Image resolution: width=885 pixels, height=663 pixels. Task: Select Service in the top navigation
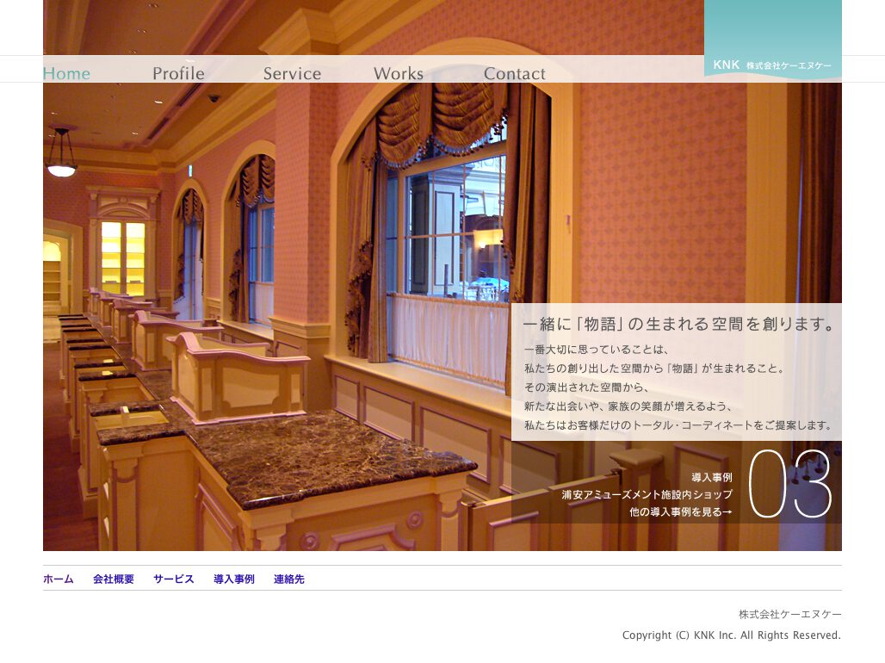pos(292,74)
